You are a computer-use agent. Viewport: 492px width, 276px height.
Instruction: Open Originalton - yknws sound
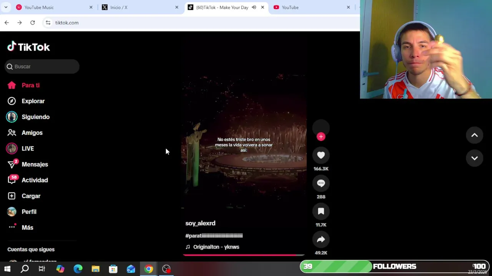pos(213,247)
